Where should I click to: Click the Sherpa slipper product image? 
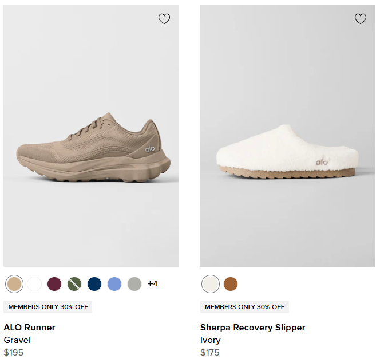pyautogui.click(x=287, y=149)
